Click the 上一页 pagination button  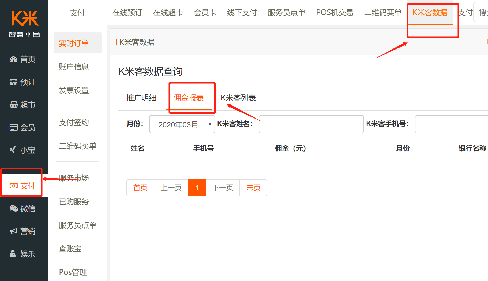171,188
